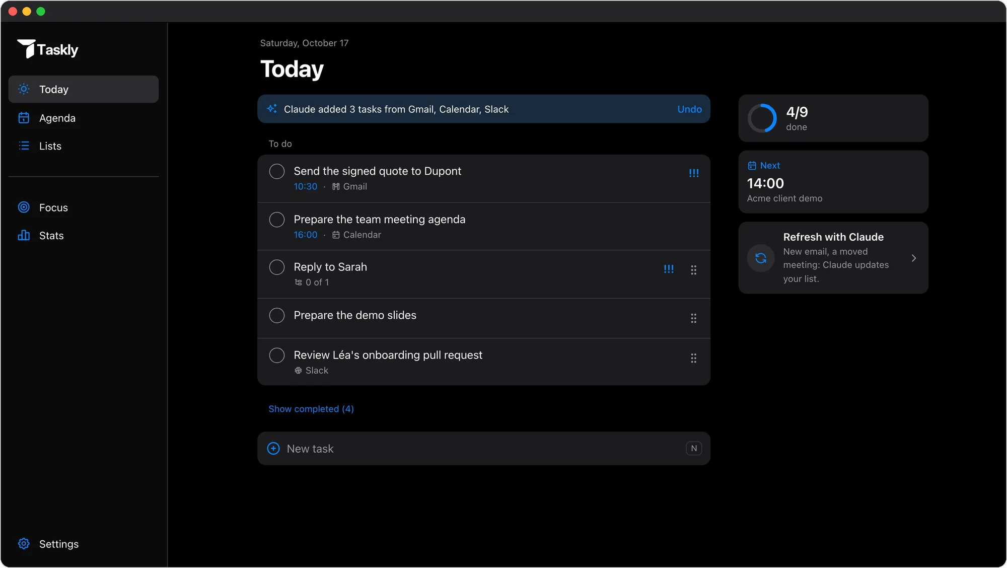This screenshot has height=568, width=1007.
Task: Open the Today view in sidebar
Action: (x=84, y=89)
